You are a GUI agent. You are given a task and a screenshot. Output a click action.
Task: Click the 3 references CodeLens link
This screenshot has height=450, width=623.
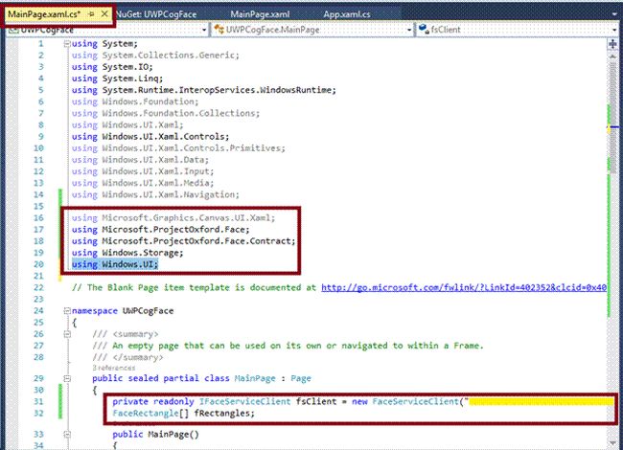click(x=114, y=368)
